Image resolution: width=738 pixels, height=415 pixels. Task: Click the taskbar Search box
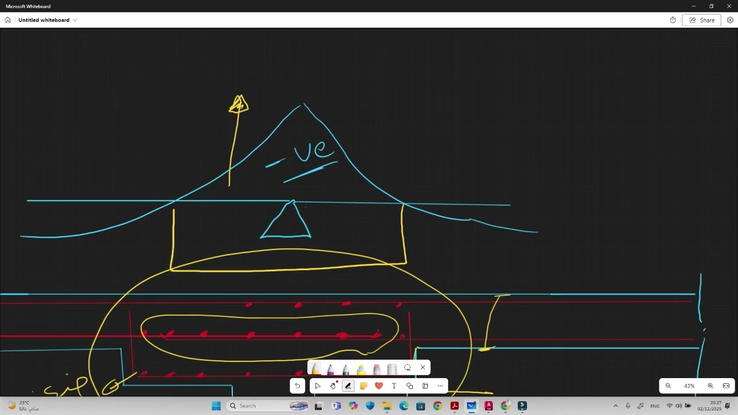click(x=268, y=406)
